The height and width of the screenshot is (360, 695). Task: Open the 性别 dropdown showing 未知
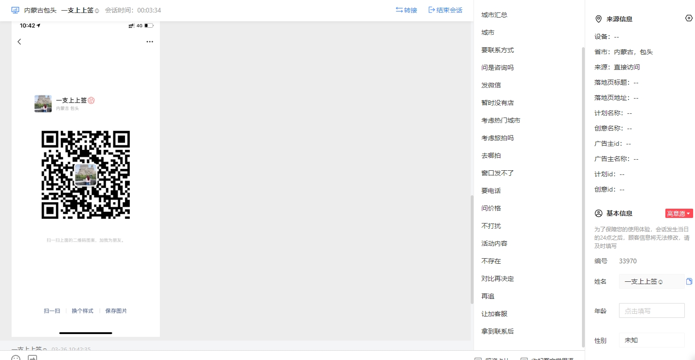651,340
